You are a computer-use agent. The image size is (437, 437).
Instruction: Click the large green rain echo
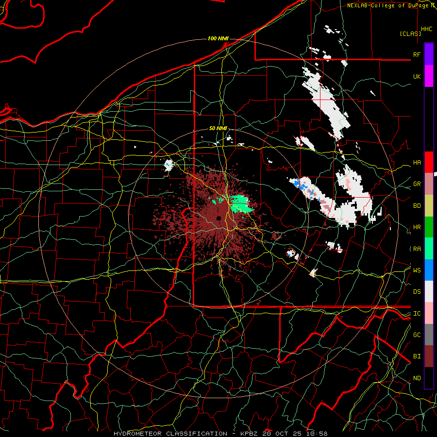click(x=240, y=204)
